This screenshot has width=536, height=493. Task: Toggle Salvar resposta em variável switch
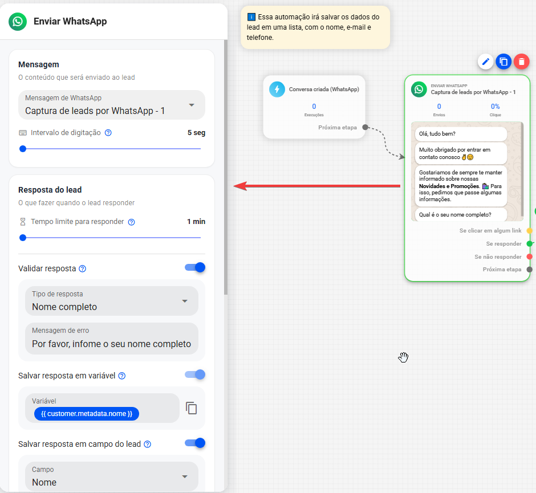pyautogui.click(x=195, y=375)
